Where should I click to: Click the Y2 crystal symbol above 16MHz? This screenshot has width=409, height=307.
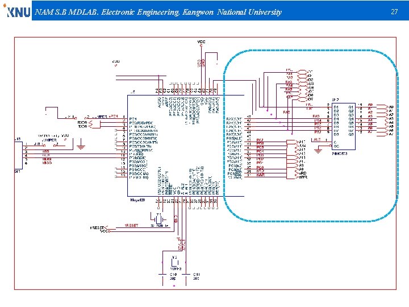[x=174, y=262]
